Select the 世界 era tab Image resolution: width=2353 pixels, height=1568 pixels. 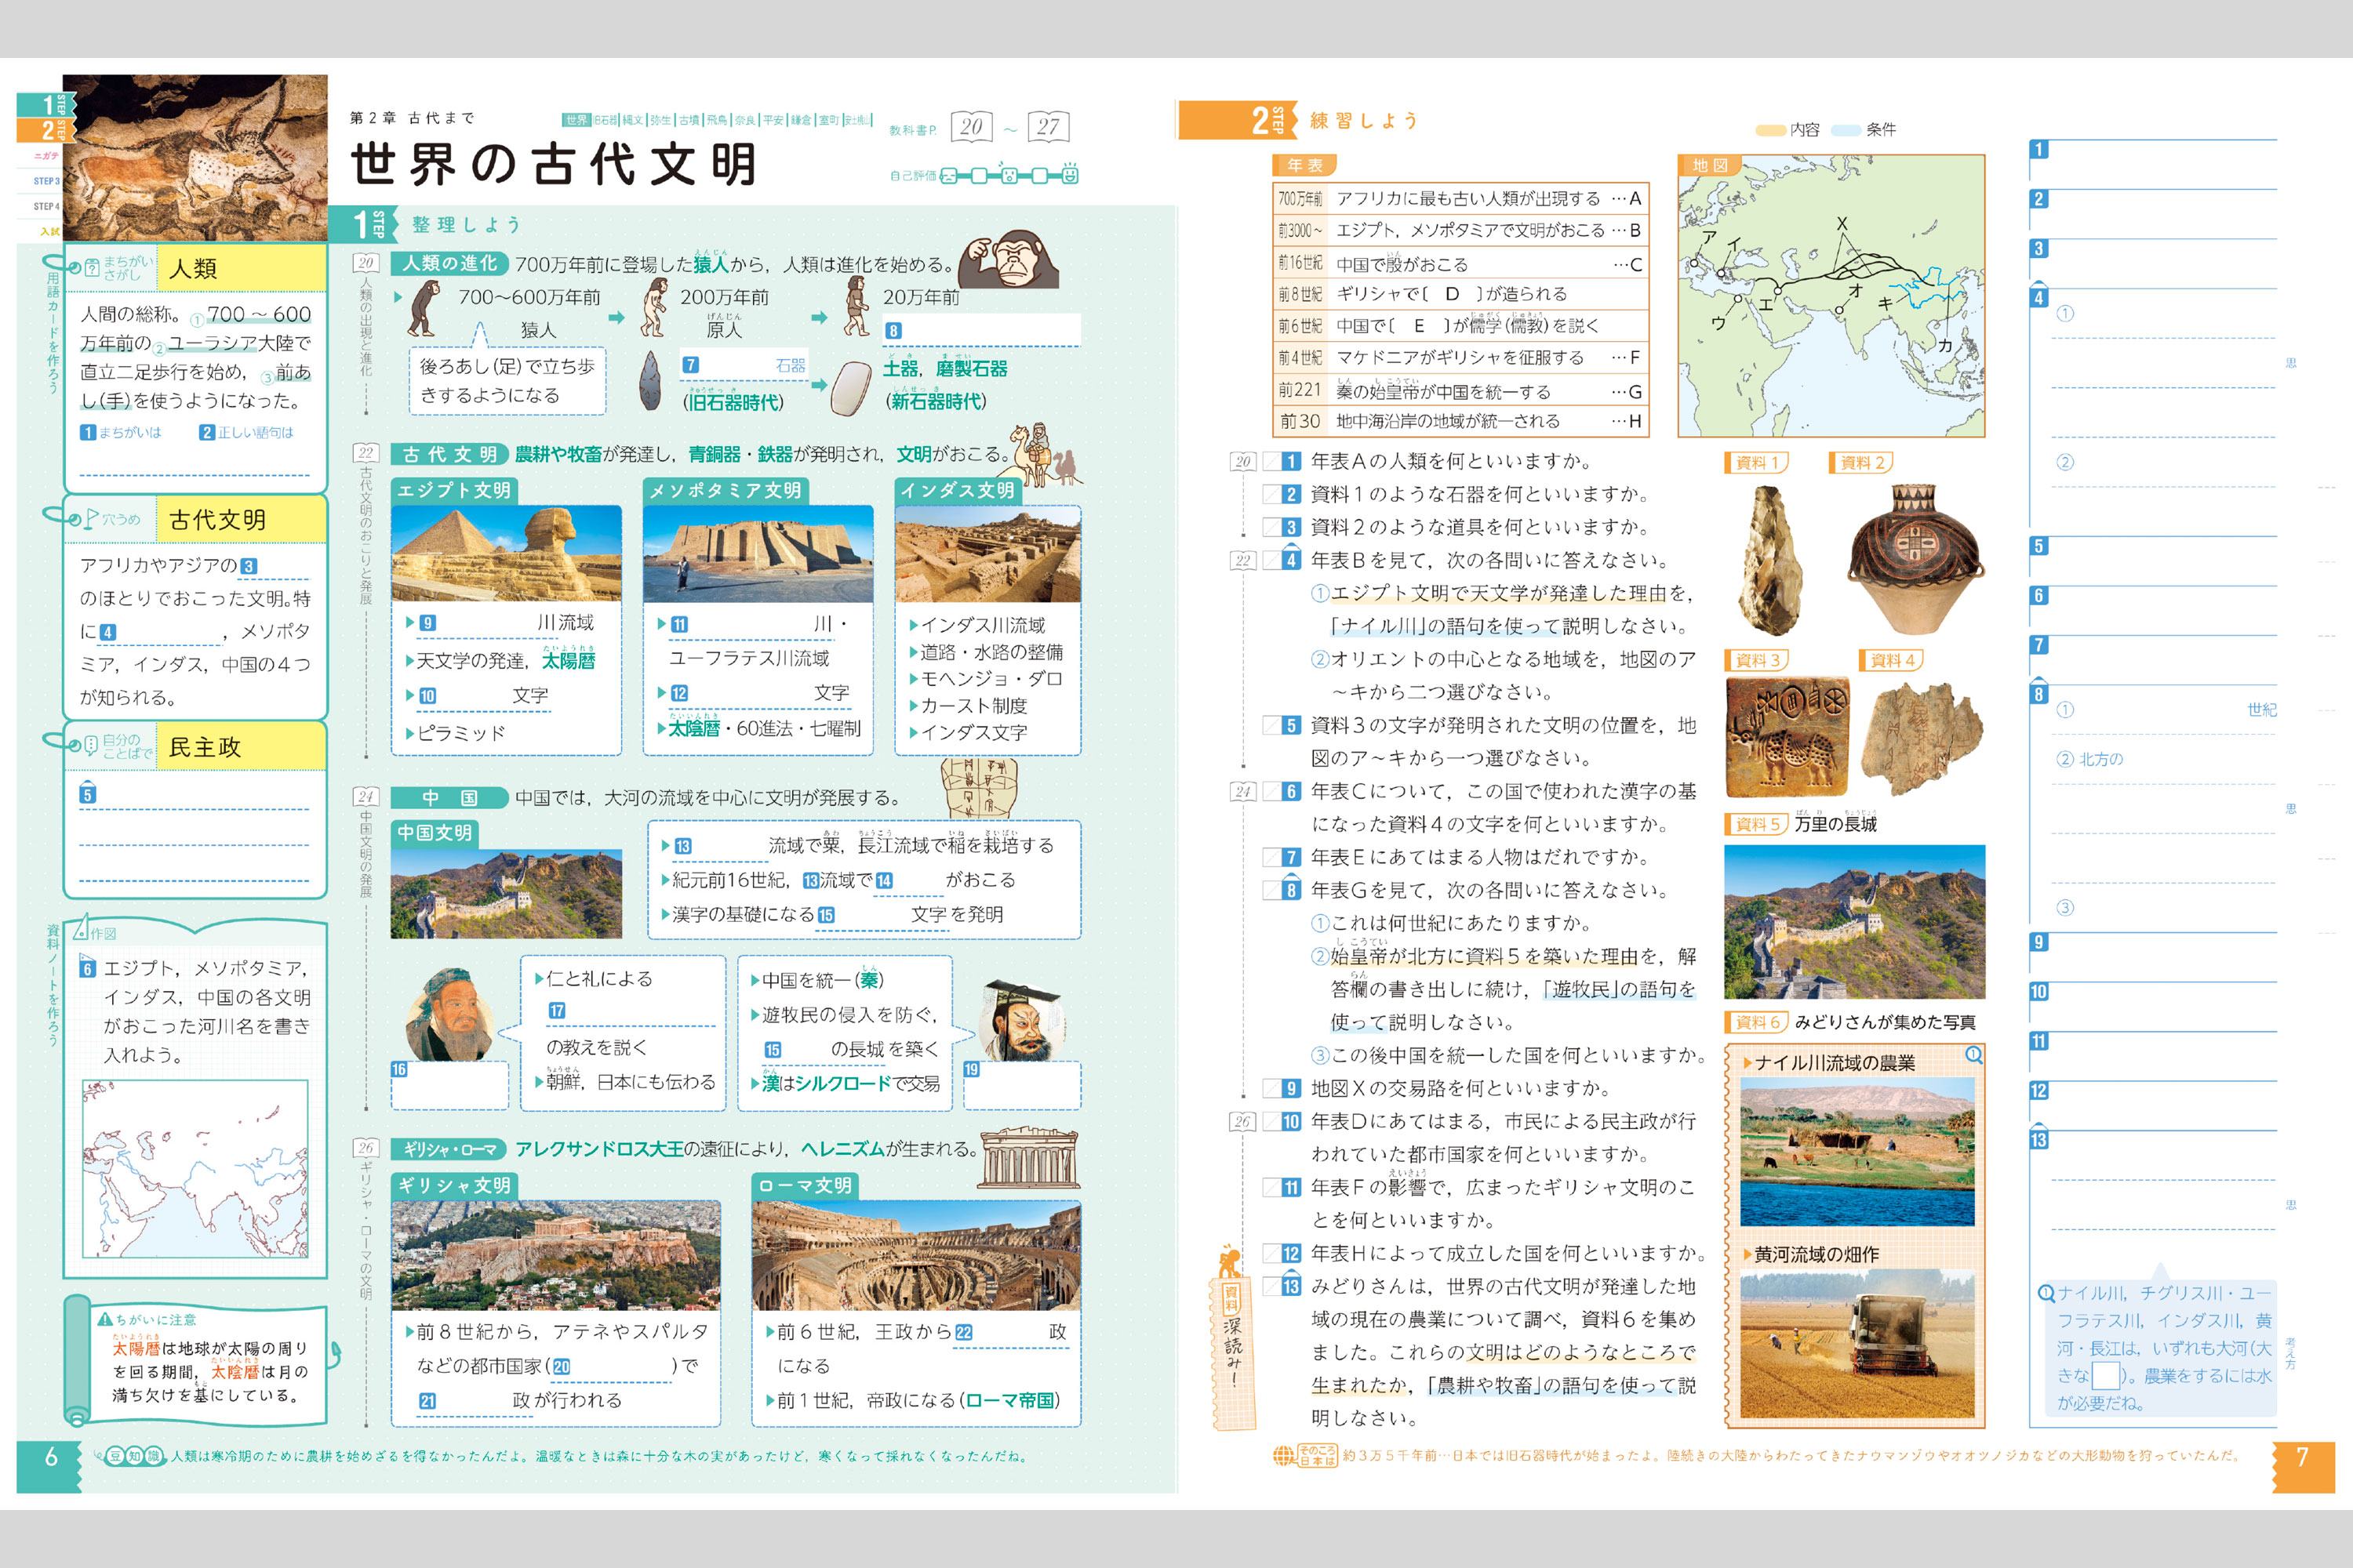point(576,120)
